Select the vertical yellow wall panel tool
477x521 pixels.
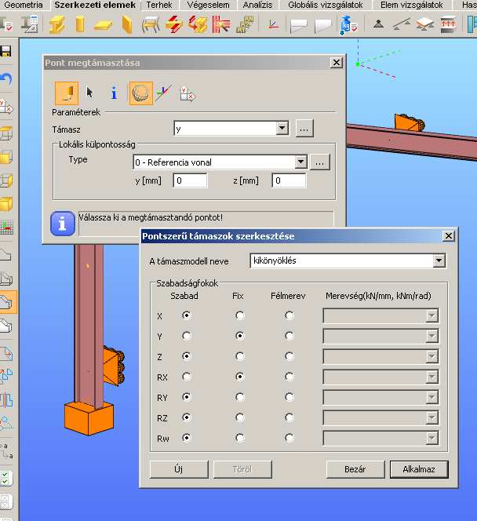[x=127, y=24]
